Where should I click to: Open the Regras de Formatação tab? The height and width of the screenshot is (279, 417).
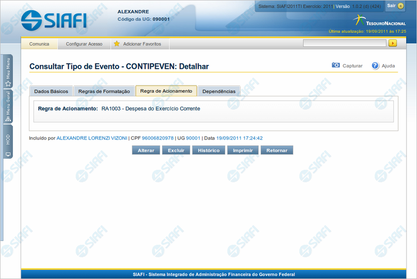[x=104, y=91]
